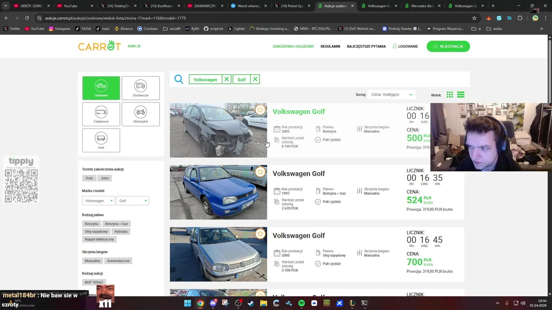Show hidden system tray icons
Screen dimensions: 552x310
tap(498, 303)
